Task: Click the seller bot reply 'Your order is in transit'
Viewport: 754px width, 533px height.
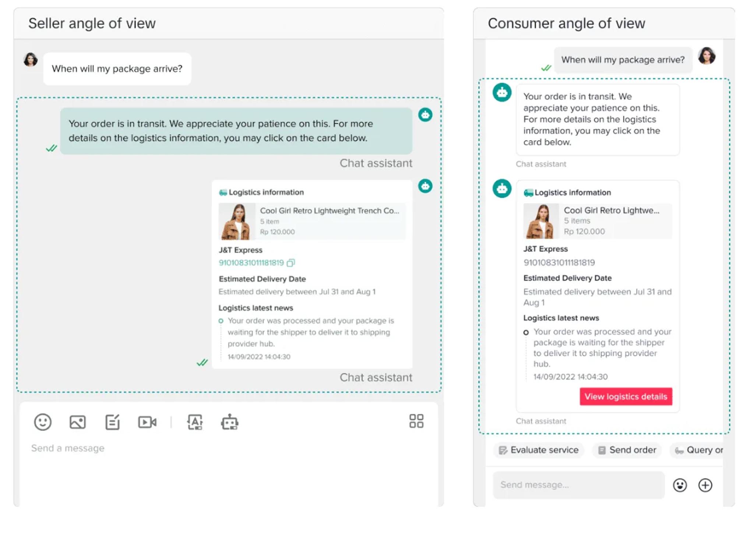Action: tap(236, 131)
